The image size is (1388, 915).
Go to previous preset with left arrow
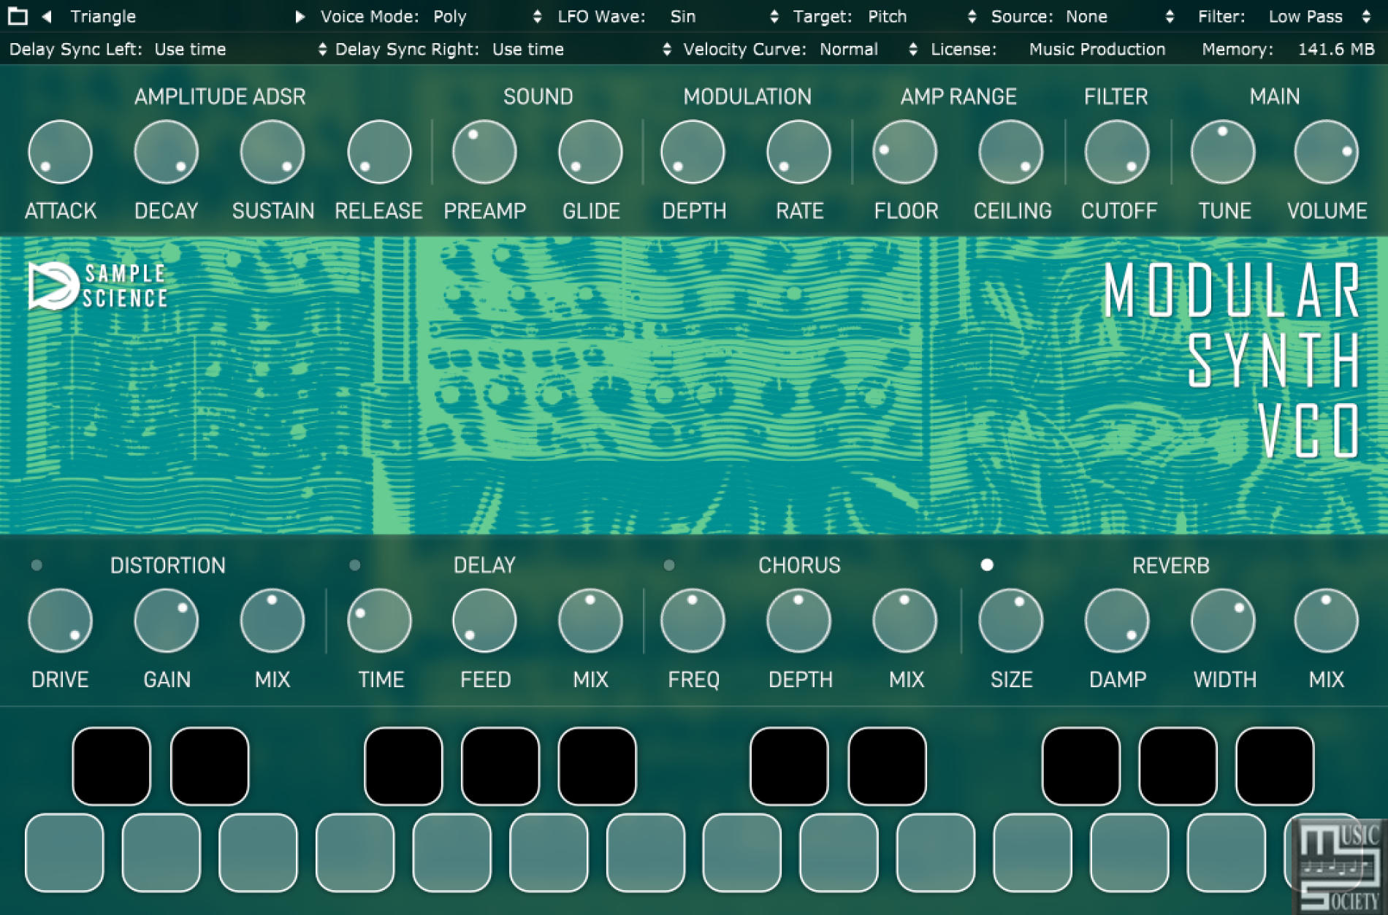(x=47, y=16)
